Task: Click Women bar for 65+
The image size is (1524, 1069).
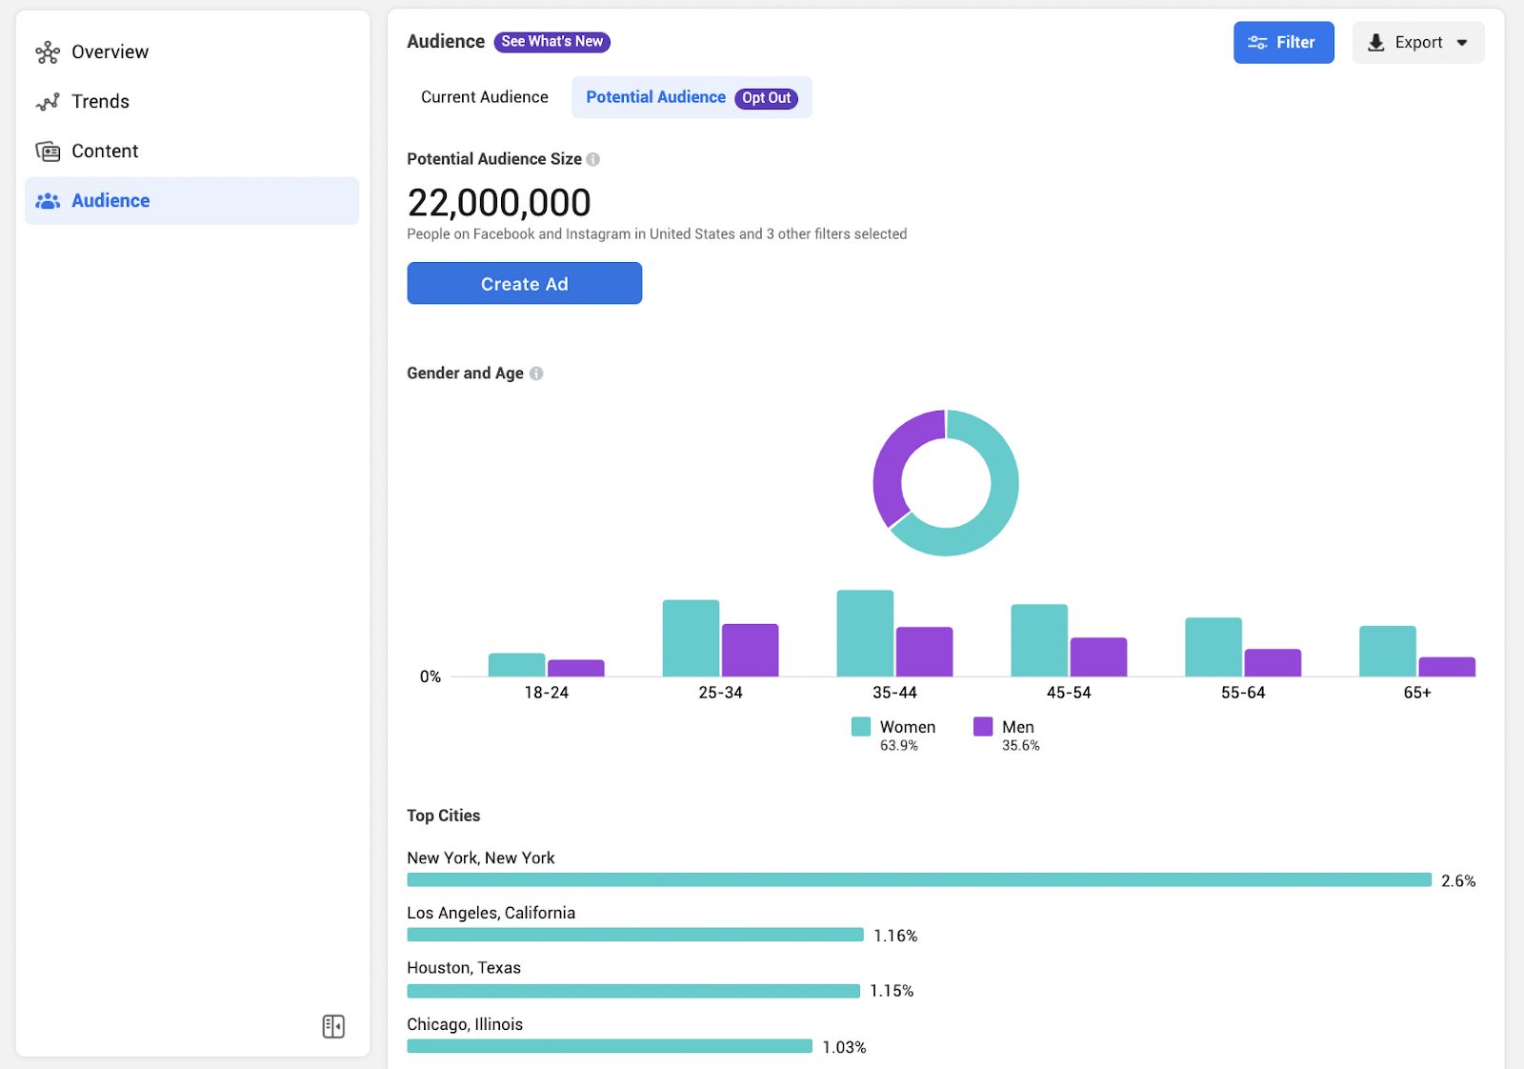Action: (1388, 651)
